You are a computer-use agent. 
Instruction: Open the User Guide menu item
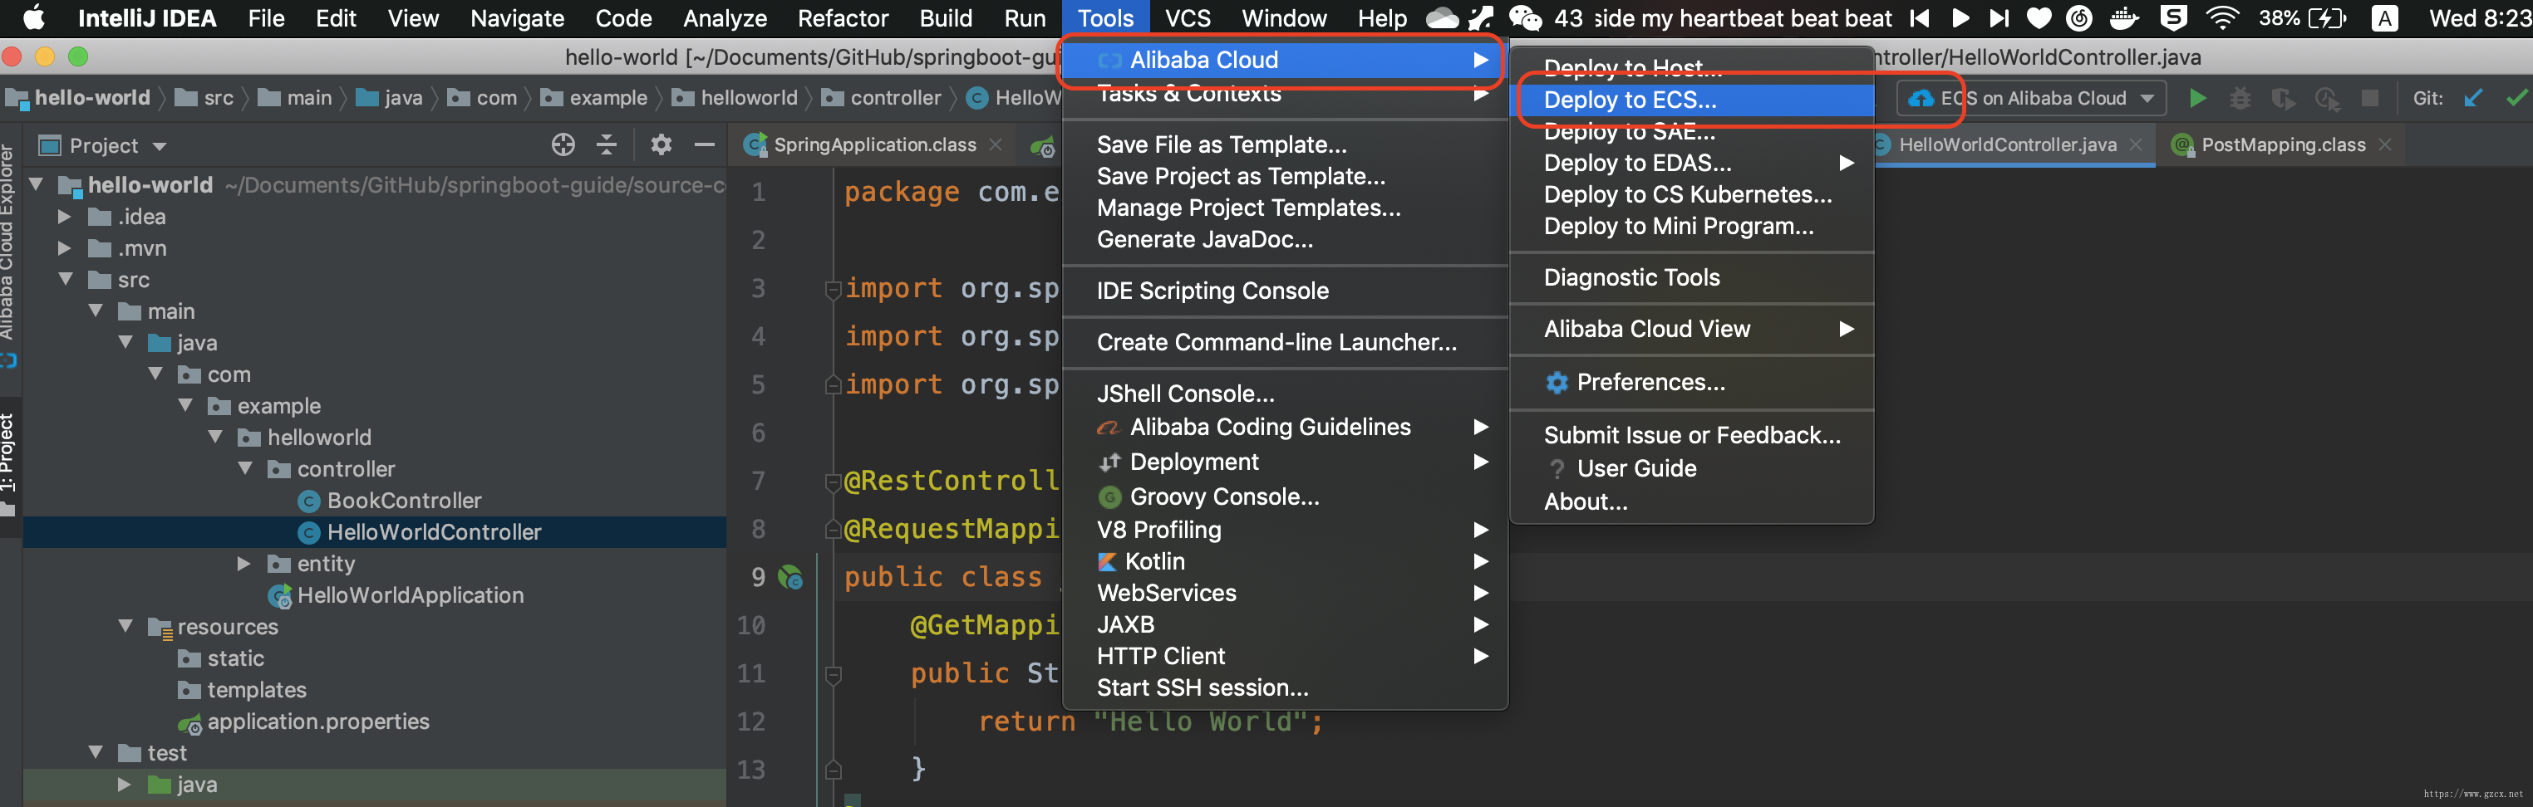pyautogui.click(x=1691, y=469)
